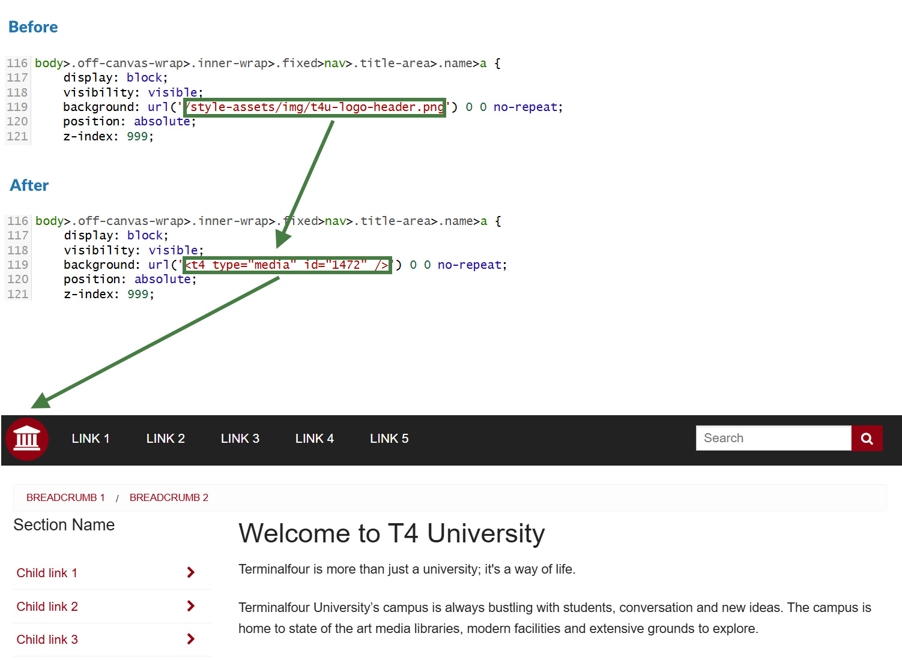Screen dimensions: 902x660
Task: Click the chevron next to Child link 2
Action: [x=190, y=606]
